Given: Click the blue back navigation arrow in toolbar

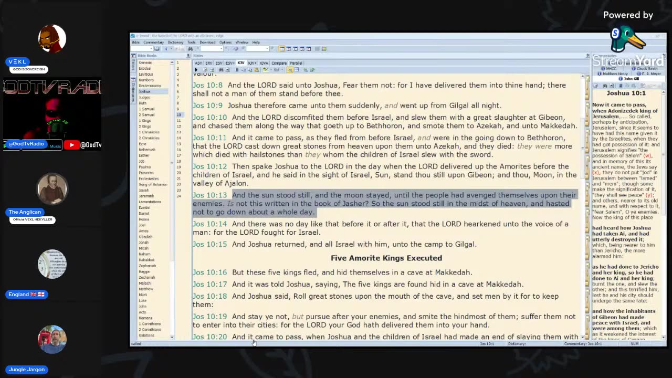Looking at the screenshot, I should coord(166,49).
